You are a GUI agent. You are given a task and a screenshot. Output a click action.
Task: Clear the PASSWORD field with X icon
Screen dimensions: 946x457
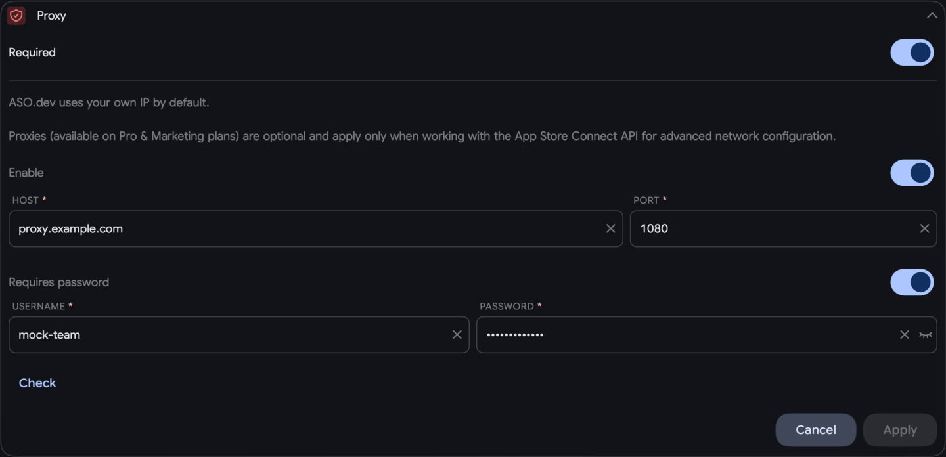click(x=905, y=335)
